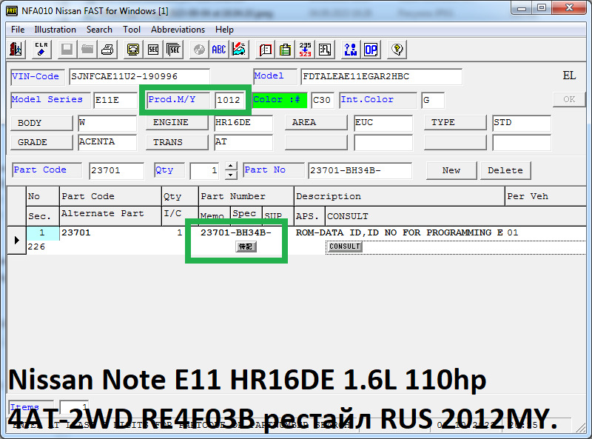Select the SEC section icon

[x=154, y=50]
